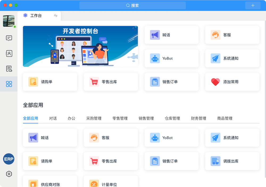Open settings hexagon icon in sidebar

(x=9, y=174)
